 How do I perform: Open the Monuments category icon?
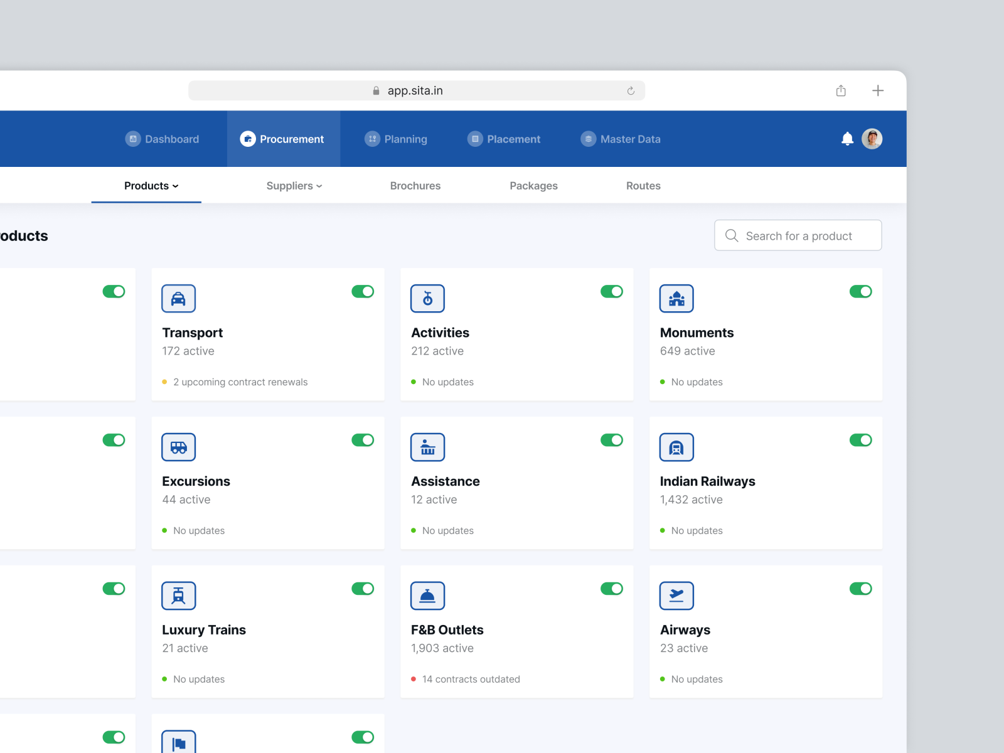(x=676, y=299)
